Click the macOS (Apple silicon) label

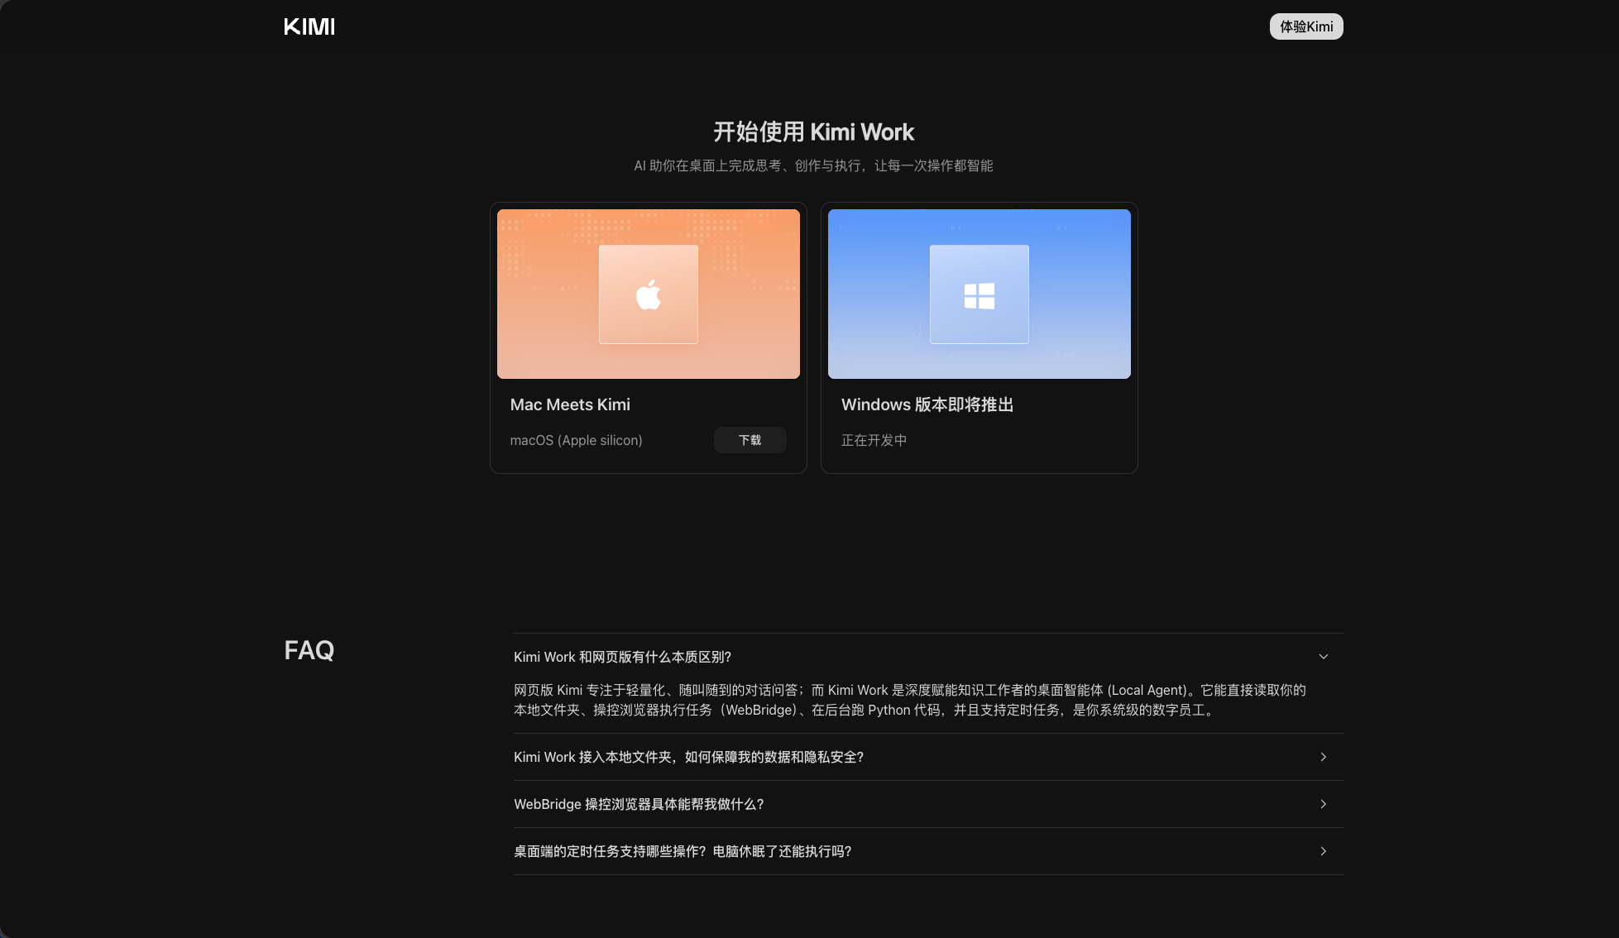click(576, 440)
